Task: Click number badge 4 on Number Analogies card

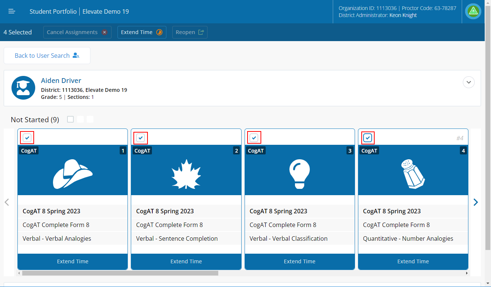Action: click(463, 151)
